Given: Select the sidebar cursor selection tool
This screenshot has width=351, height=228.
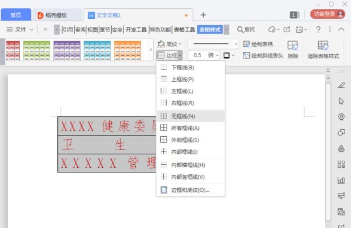Looking at the screenshot, I should 341,101.
